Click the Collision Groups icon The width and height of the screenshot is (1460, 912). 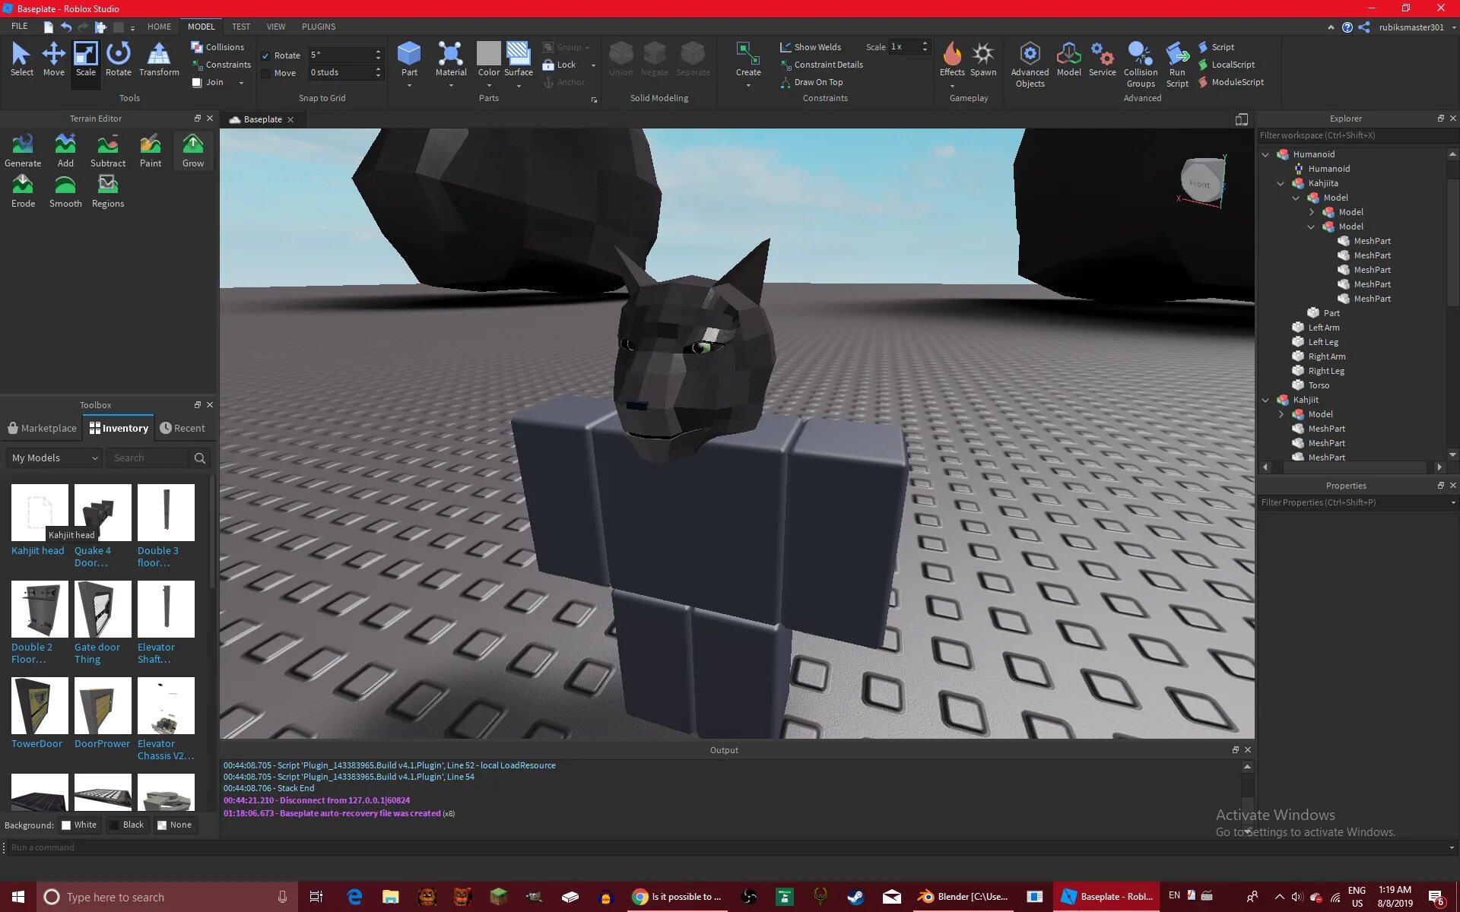(1140, 55)
